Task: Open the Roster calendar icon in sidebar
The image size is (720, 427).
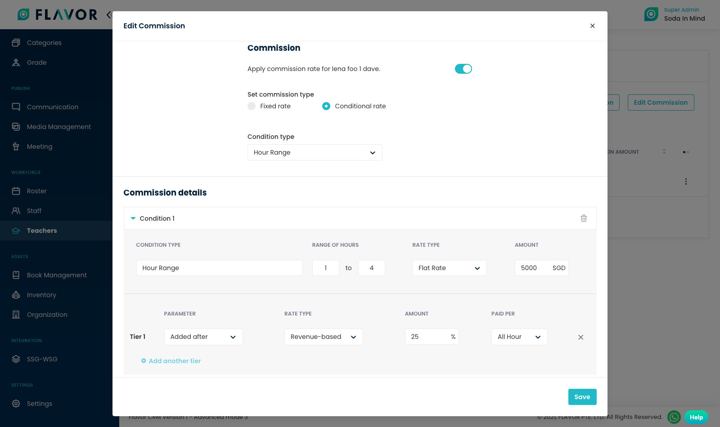Action: click(x=16, y=191)
